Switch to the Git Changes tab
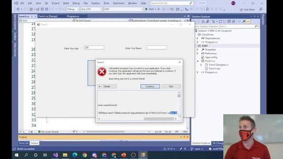This screenshot has width=283, height=159. click(x=218, y=143)
